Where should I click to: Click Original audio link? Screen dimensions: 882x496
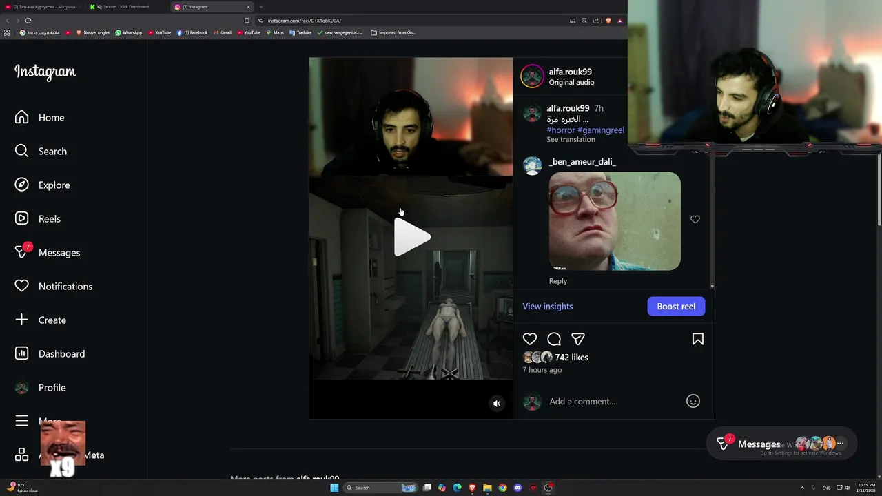571,83
